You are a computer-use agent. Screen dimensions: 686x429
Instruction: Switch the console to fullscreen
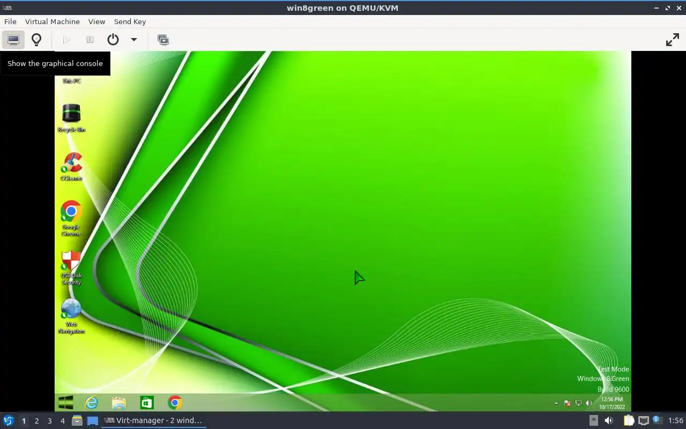[x=673, y=40]
